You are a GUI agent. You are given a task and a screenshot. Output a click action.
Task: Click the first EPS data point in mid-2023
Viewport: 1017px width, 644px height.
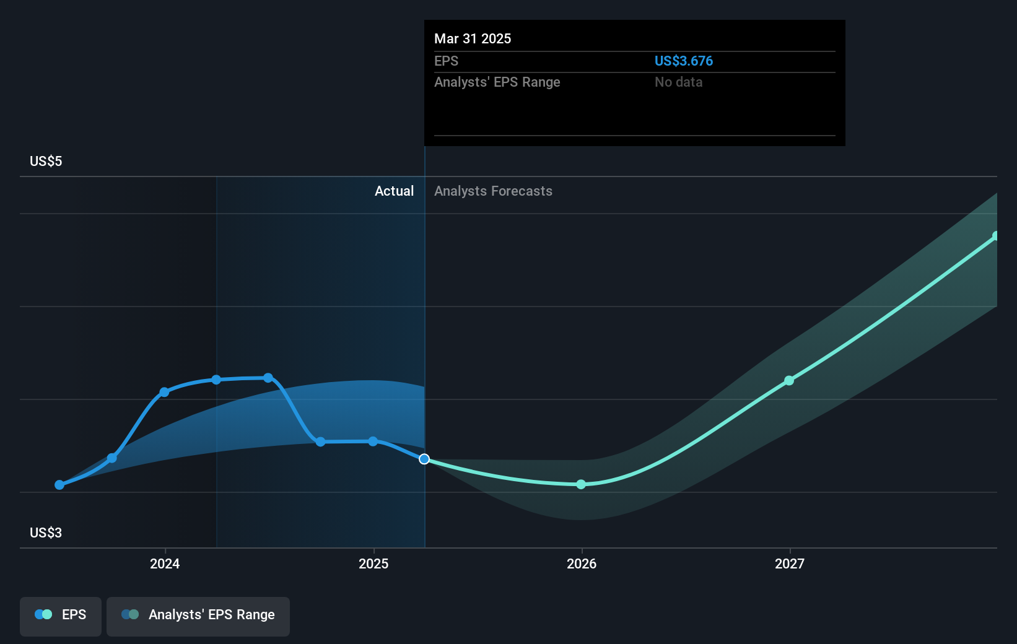click(59, 485)
